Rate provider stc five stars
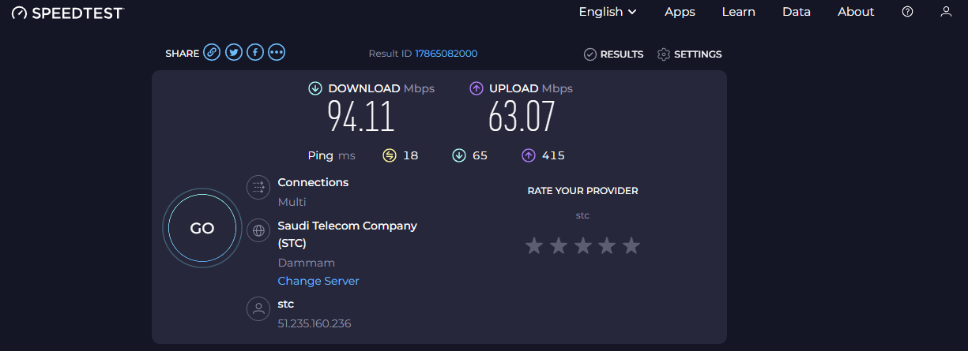The width and height of the screenshot is (968, 351). pyautogui.click(x=631, y=246)
